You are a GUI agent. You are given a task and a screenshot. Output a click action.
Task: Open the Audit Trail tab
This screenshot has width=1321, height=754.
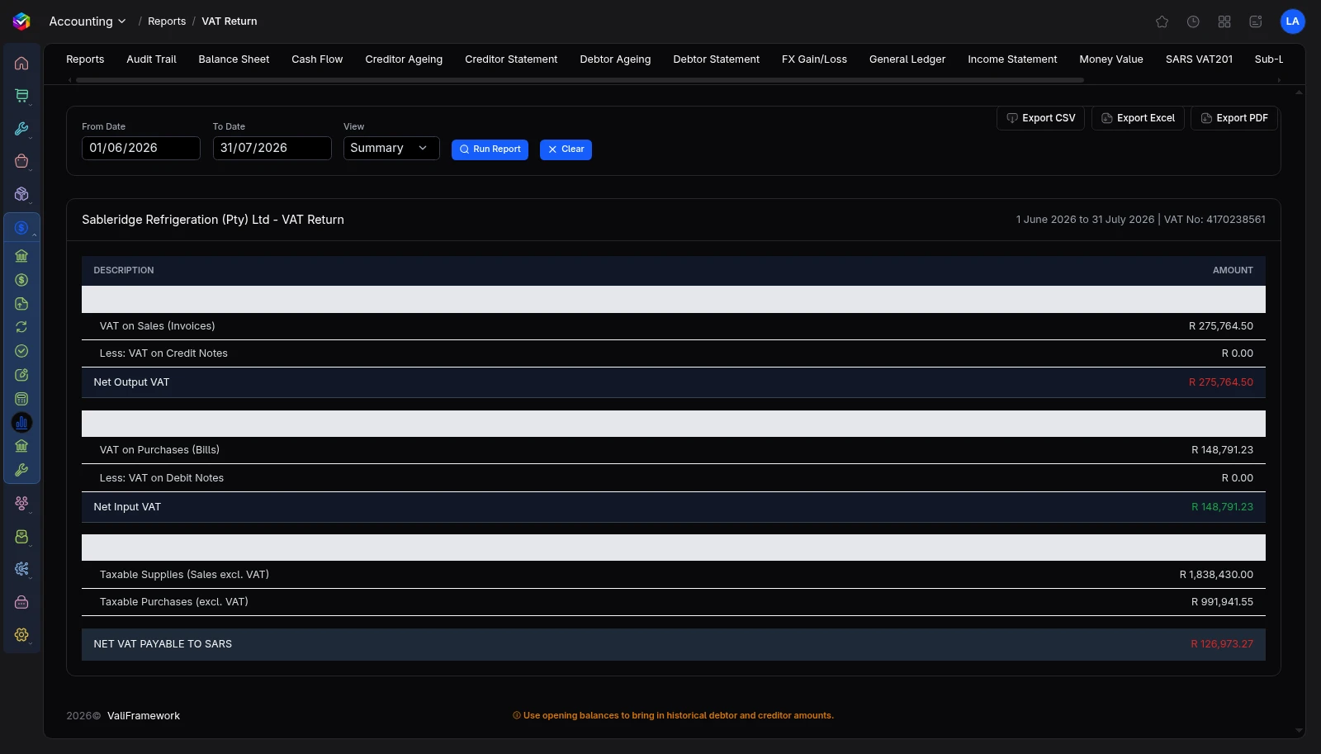(x=151, y=59)
